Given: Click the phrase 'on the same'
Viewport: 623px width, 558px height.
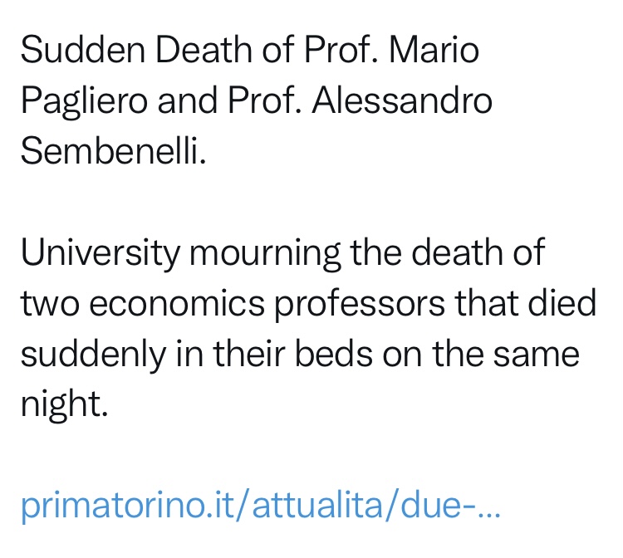Looking at the screenshot, I should (481, 353).
